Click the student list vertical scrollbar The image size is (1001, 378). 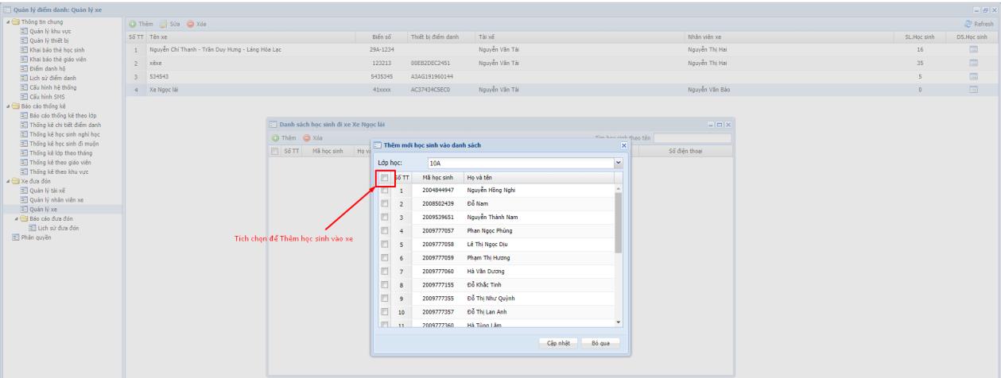coord(619,222)
